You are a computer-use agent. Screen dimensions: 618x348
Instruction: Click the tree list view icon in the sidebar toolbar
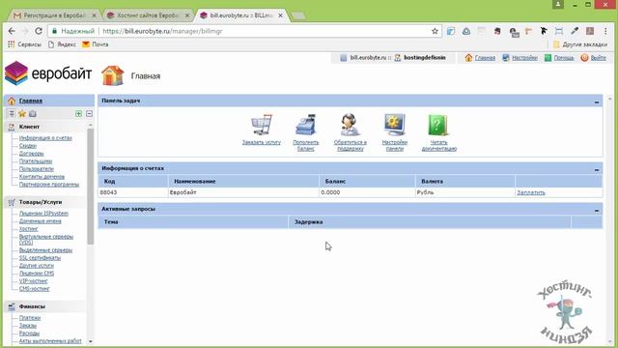(12, 114)
